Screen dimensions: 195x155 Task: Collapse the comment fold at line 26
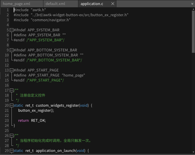(x=11, y=135)
